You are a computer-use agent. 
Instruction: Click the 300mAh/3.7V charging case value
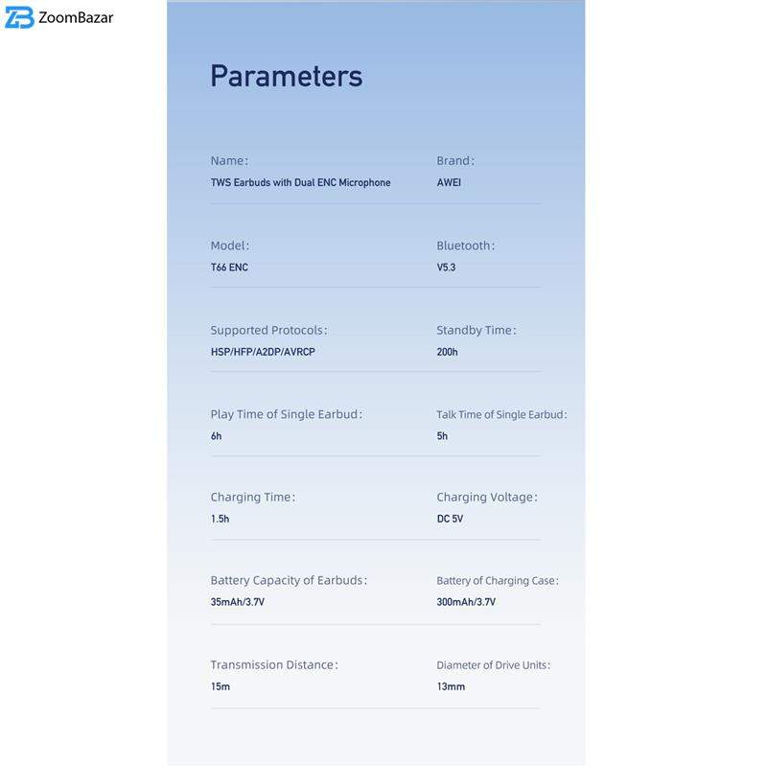tap(466, 602)
